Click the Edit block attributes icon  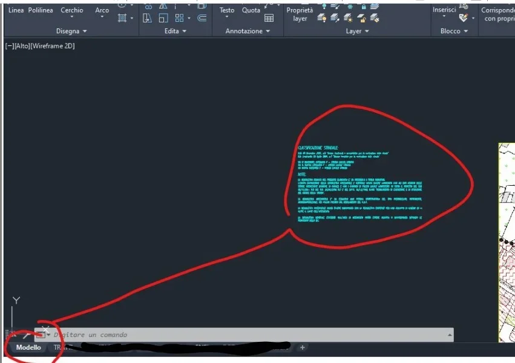[x=464, y=18]
